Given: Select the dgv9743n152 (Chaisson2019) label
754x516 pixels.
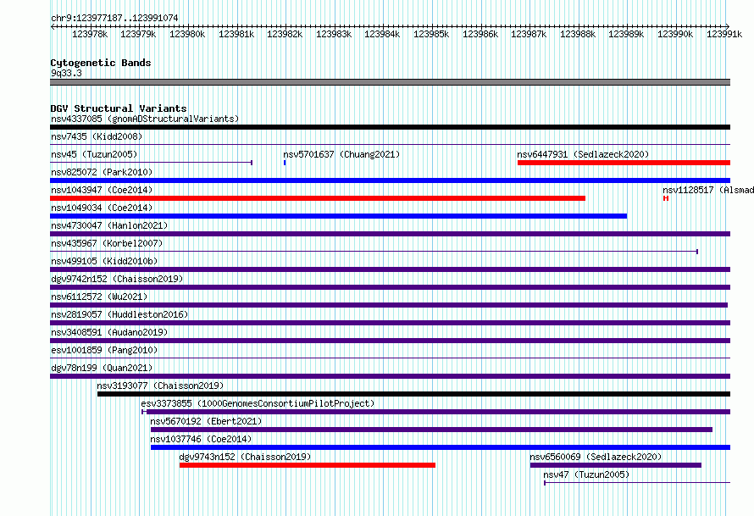Looking at the screenshot, I should (x=245, y=457).
